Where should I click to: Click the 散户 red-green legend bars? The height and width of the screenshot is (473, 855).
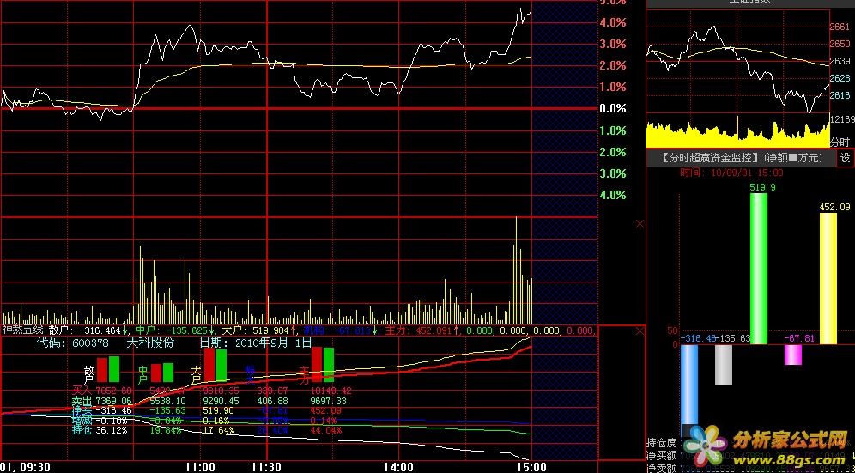click(x=108, y=369)
